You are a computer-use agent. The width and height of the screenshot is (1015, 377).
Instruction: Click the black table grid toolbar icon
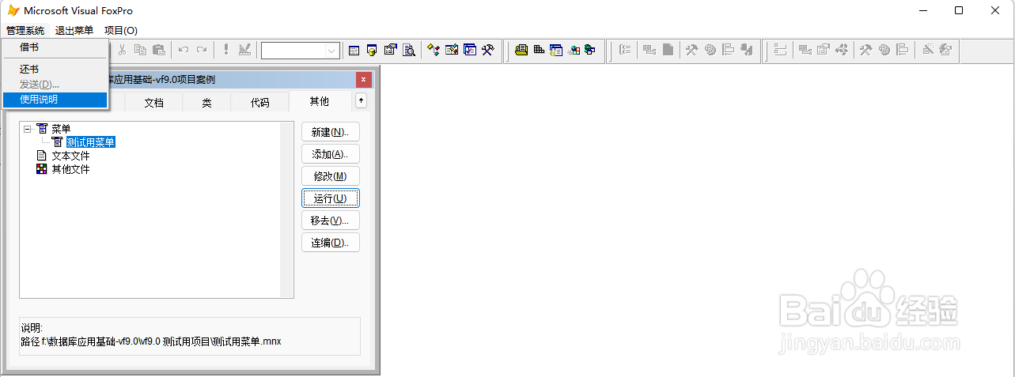click(x=539, y=50)
